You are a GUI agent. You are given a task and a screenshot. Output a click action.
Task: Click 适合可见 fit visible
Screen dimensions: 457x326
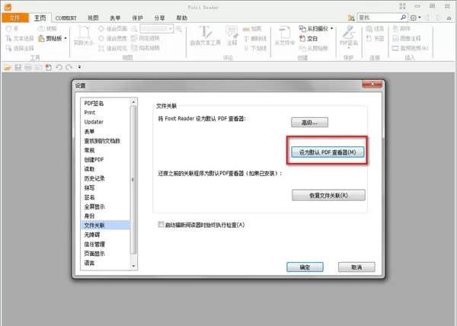tap(113, 48)
